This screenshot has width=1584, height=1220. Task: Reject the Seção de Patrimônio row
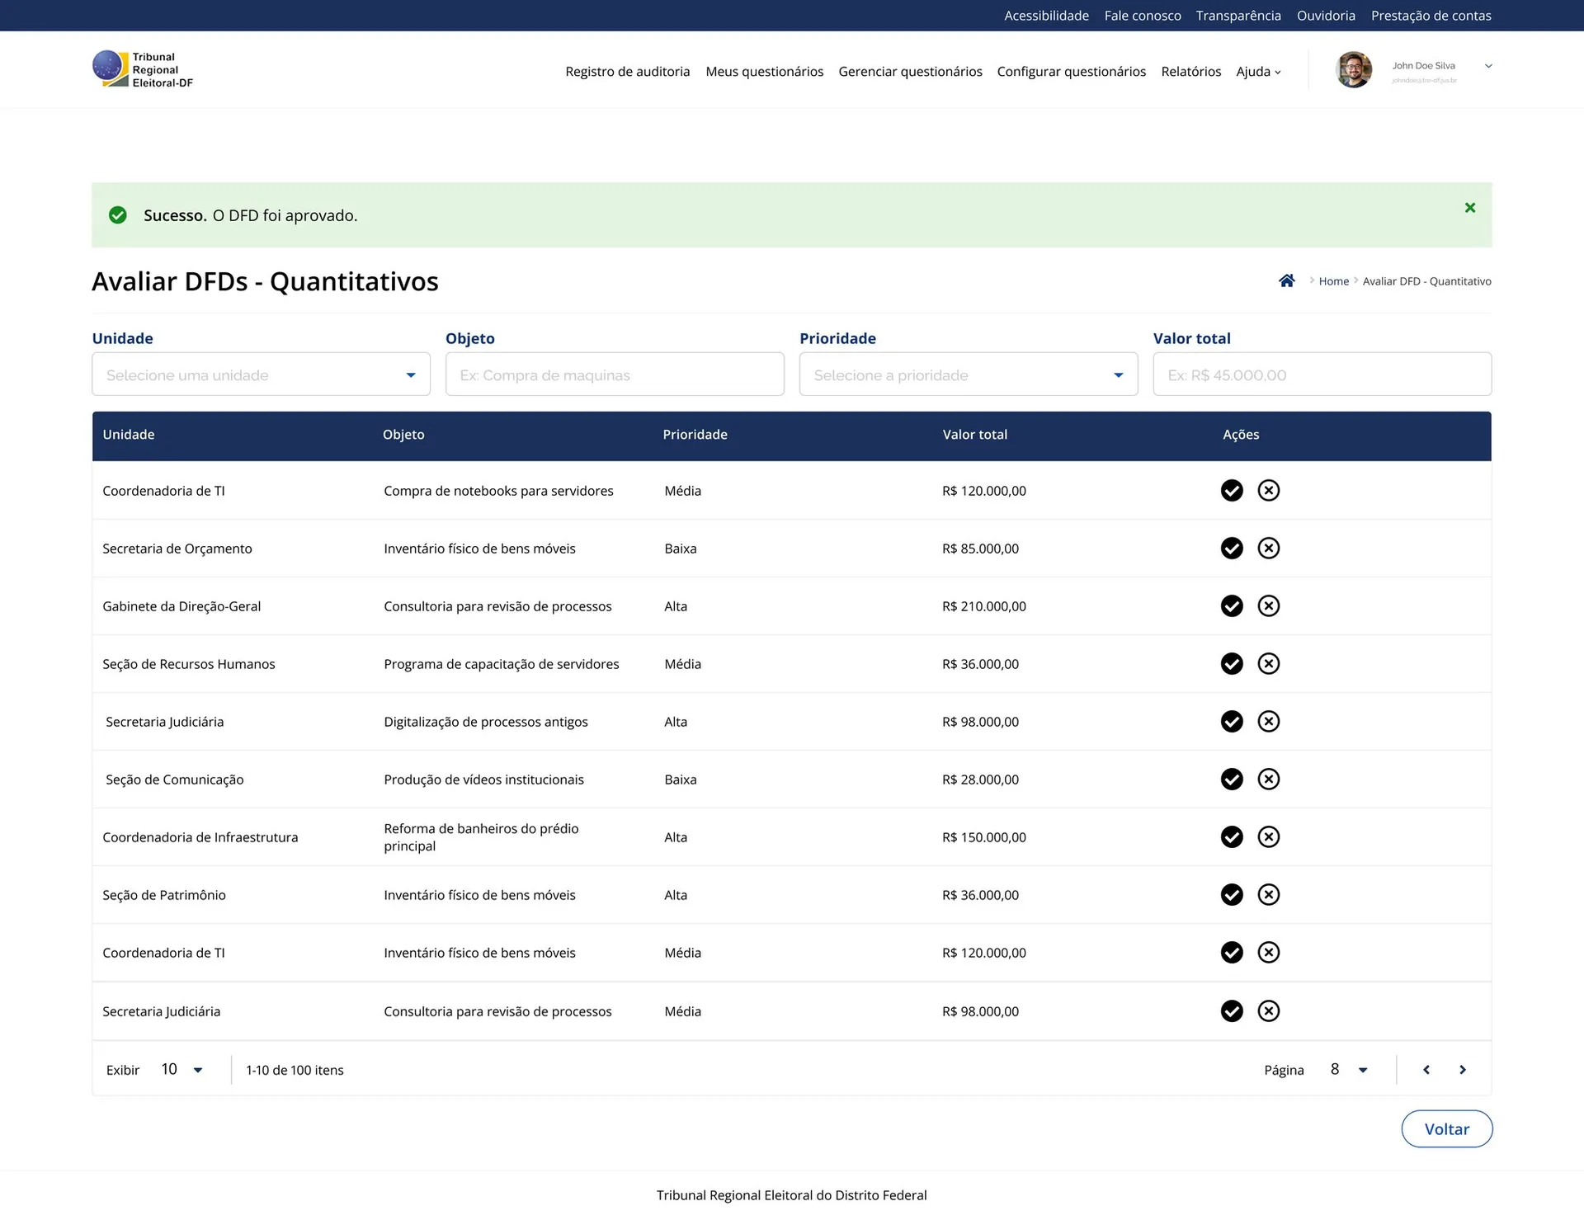tap(1269, 895)
